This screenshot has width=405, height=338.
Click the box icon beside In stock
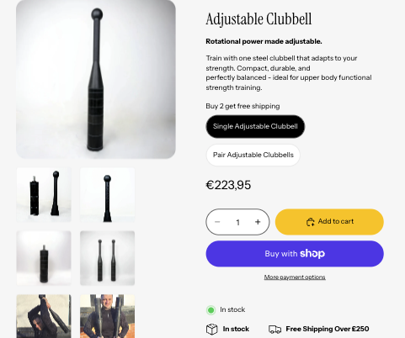click(x=212, y=329)
